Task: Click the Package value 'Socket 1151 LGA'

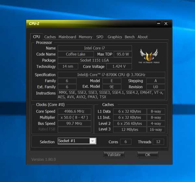Action: (x=95, y=60)
